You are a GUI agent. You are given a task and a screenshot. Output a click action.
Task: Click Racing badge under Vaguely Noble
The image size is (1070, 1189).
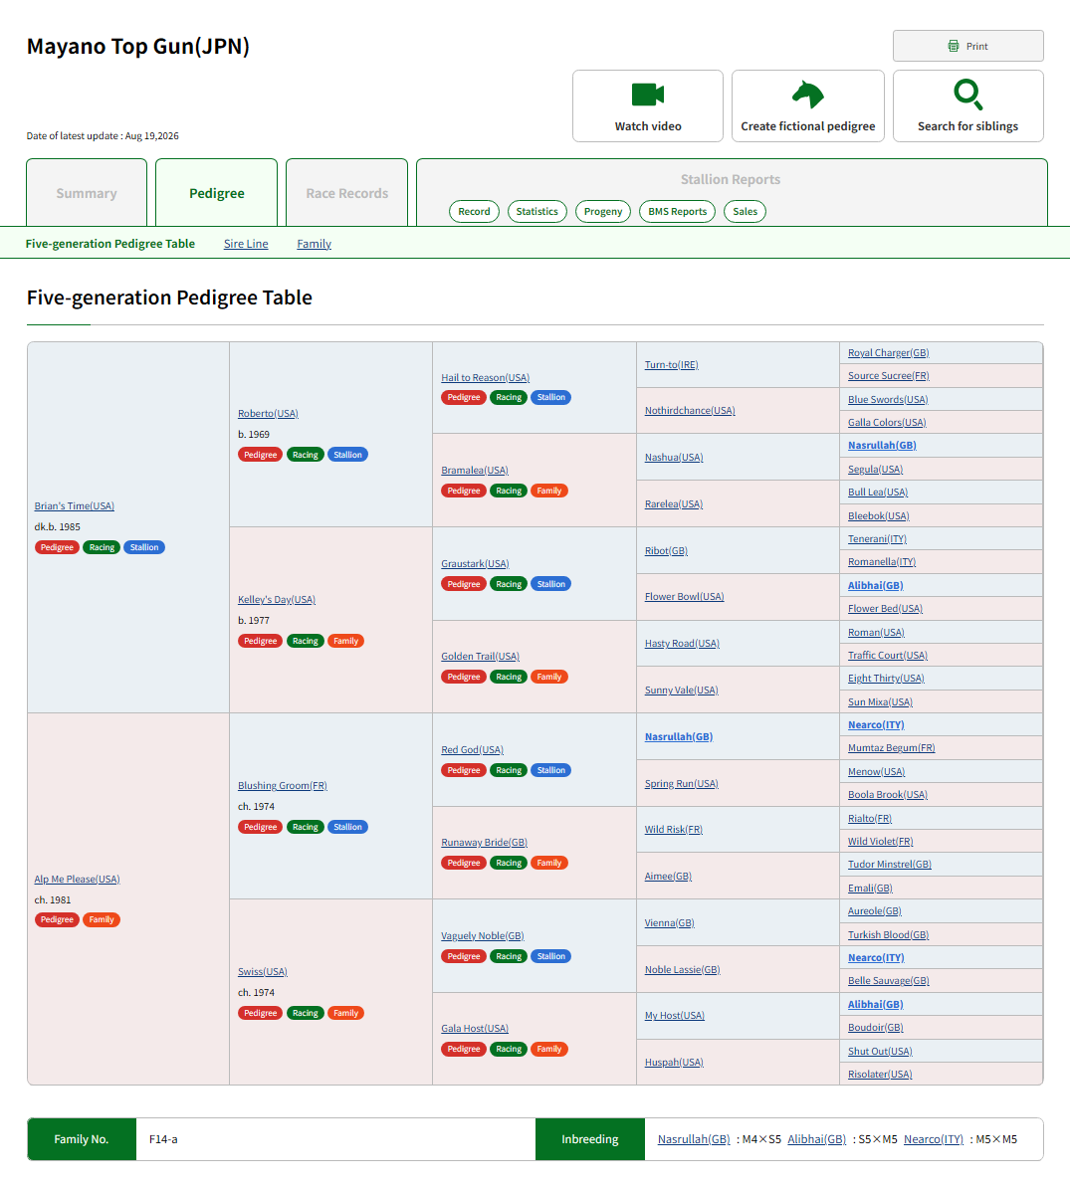[508, 956]
